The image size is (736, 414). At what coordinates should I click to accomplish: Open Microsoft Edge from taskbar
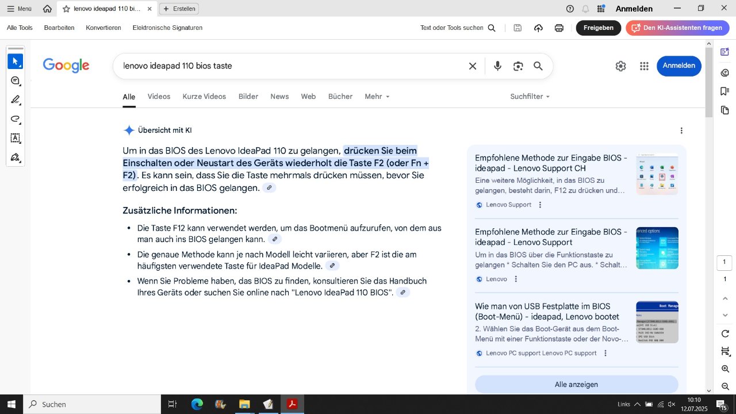(x=197, y=404)
